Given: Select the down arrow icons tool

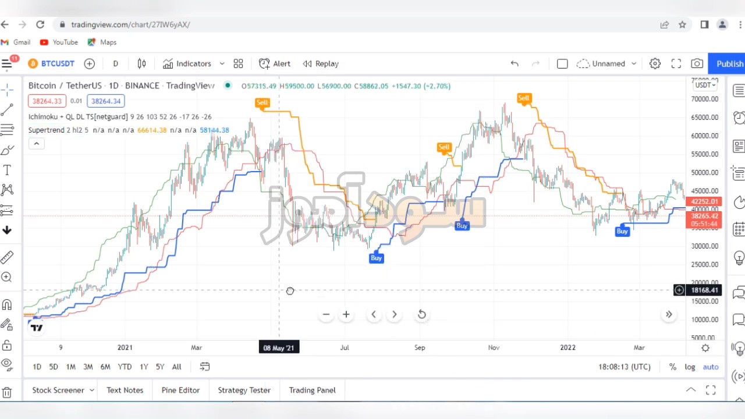Looking at the screenshot, I should (x=7, y=230).
